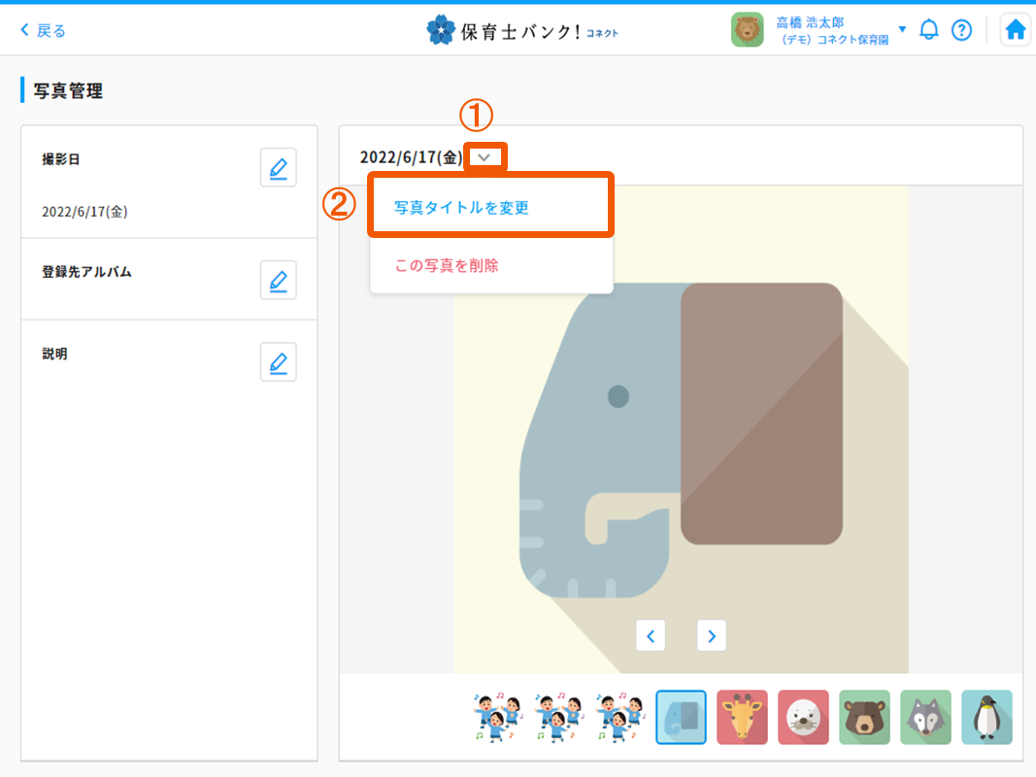Click the Help question mark icon

point(962,29)
